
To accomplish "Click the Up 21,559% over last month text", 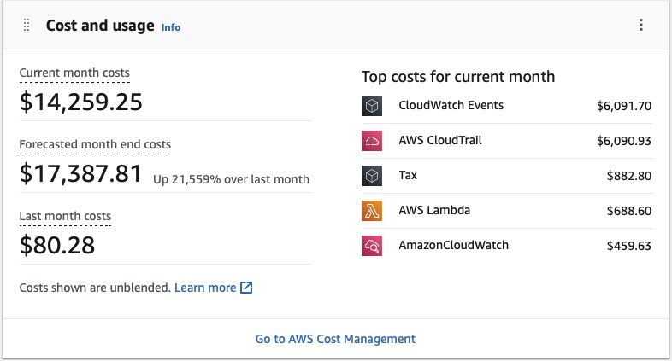I will coord(231,179).
